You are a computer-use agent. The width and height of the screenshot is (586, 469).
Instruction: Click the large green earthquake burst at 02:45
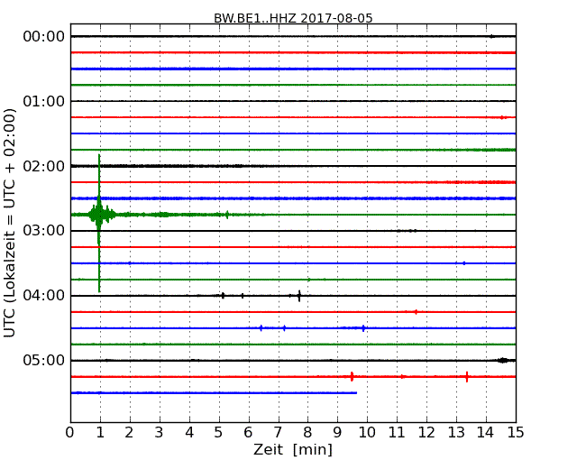[99, 215]
